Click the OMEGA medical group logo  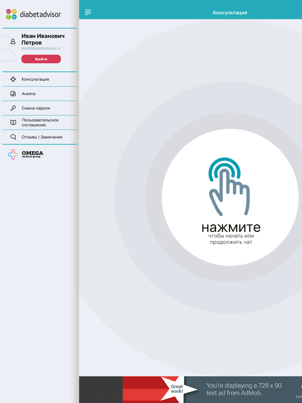coord(25,154)
